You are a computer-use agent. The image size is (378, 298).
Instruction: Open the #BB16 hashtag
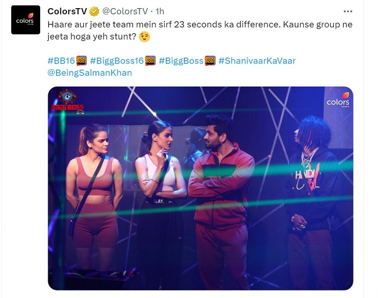coord(61,61)
